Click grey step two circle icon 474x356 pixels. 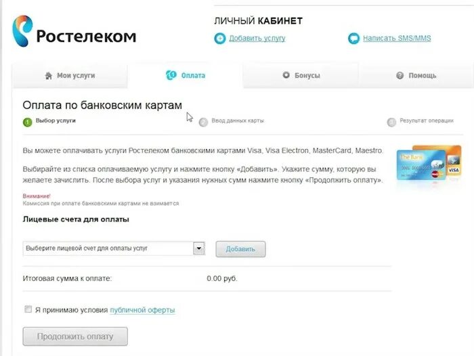[x=203, y=122]
